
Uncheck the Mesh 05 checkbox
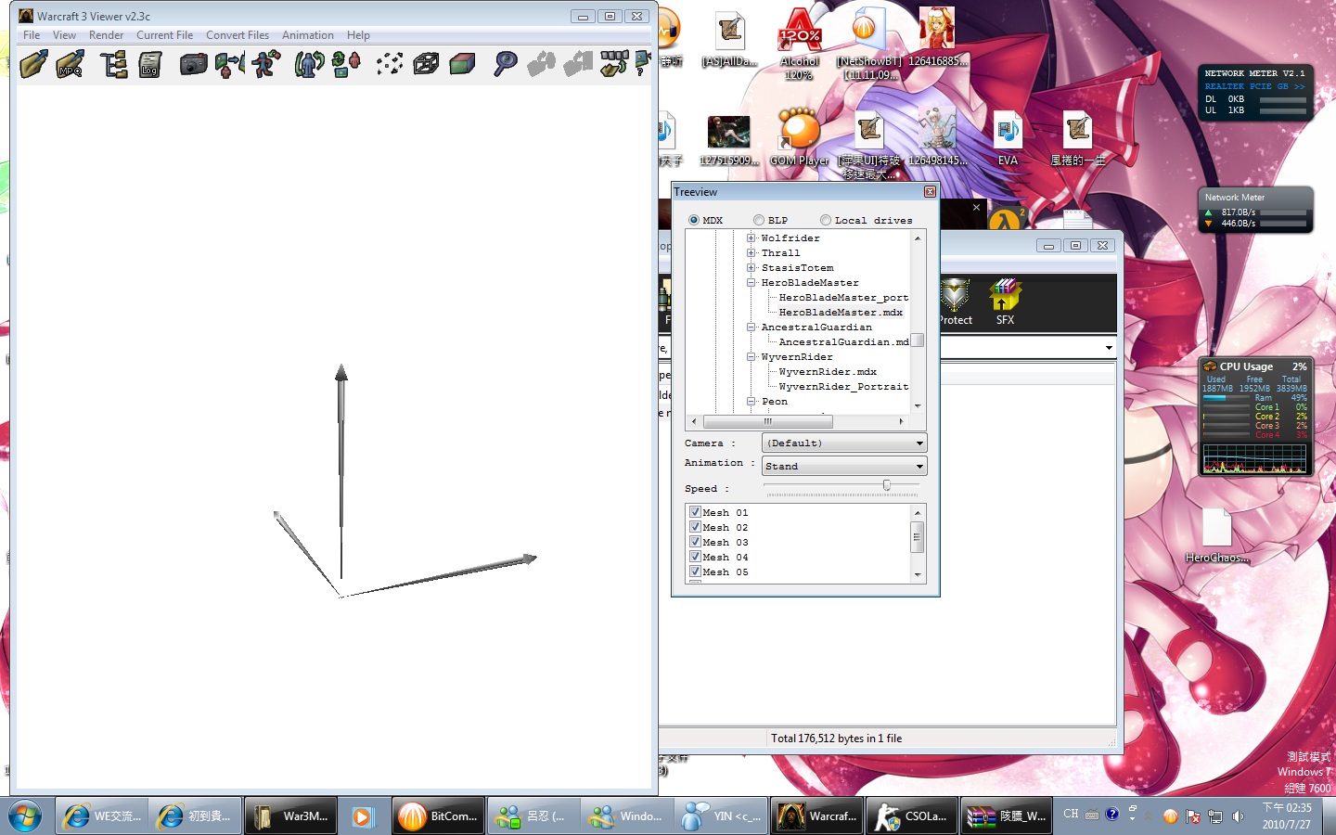pyautogui.click(x=695, y=572)
